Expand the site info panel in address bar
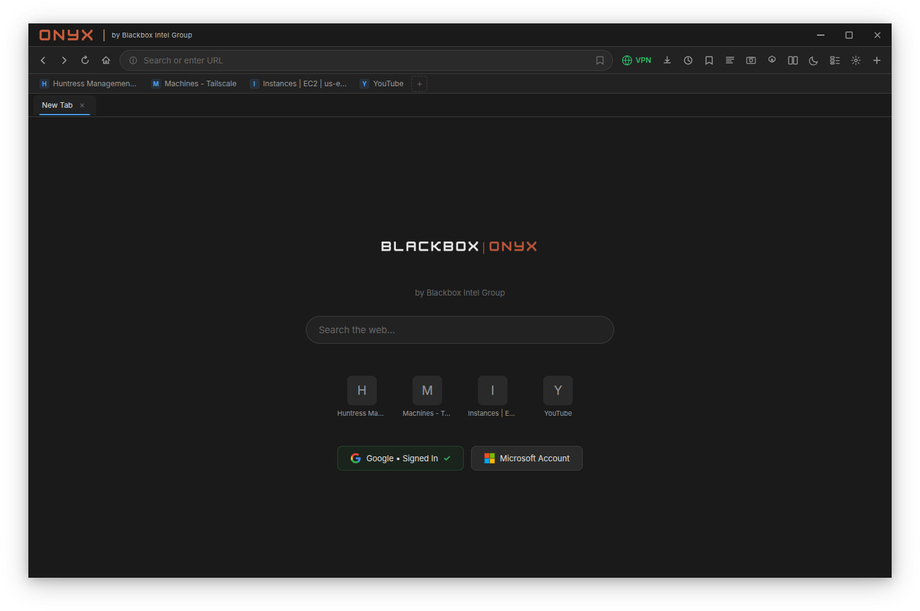The image size is (920, 611). point(133,60)
